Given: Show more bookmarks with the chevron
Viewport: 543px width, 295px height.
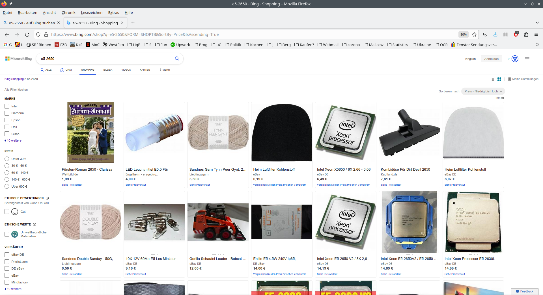Looking at the screenshot, I should tap(537, 45).
